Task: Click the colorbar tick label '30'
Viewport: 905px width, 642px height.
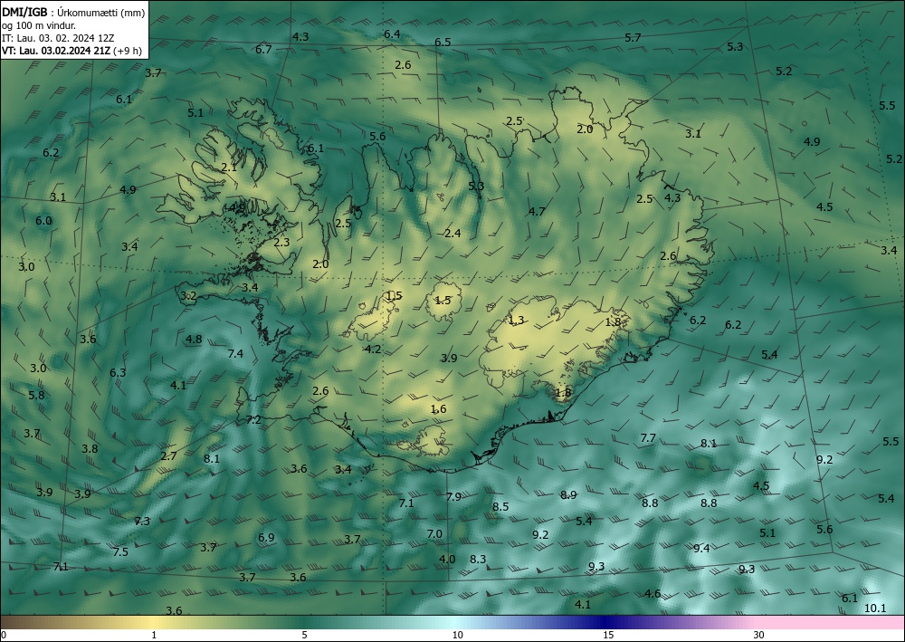Action: click(x=758, y=636)
